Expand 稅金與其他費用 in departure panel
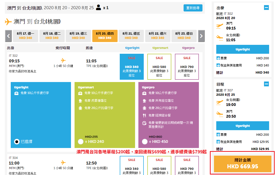 coord(218,65)
